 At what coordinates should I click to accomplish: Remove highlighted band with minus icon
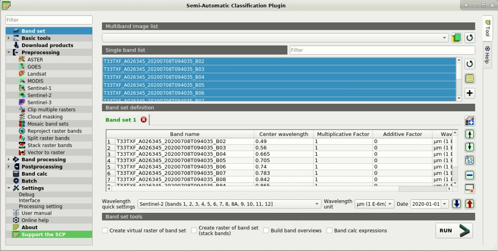469,175
